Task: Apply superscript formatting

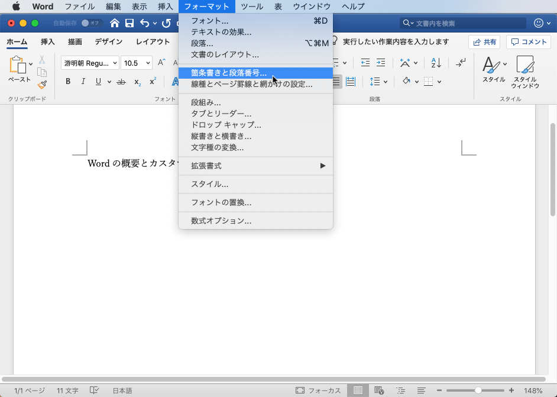Action: click(153, 81)
